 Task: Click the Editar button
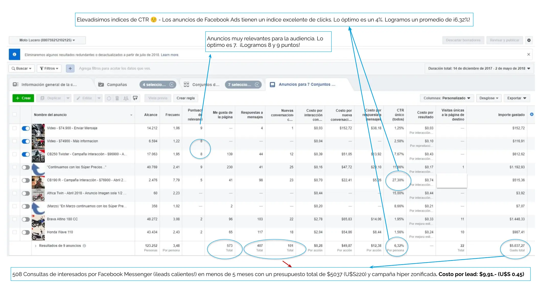tap(85, 98)
